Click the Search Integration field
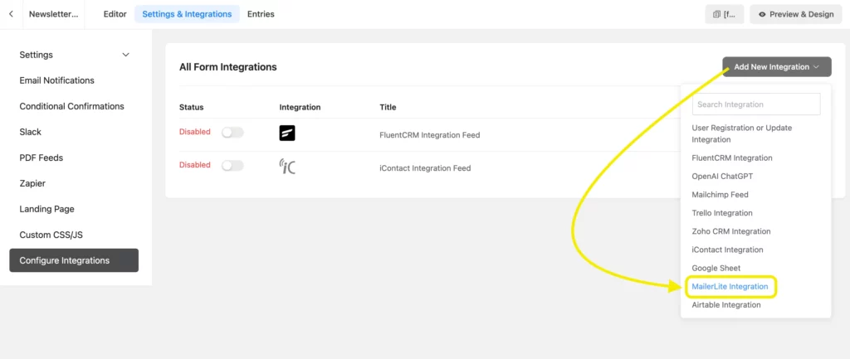The height and width of the screenshot is (359, 850). pyautogui.click(x=756, y=104)
